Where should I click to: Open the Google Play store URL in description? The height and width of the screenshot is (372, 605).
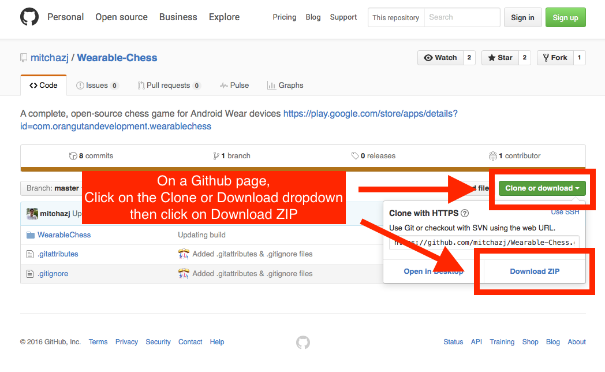239,120
